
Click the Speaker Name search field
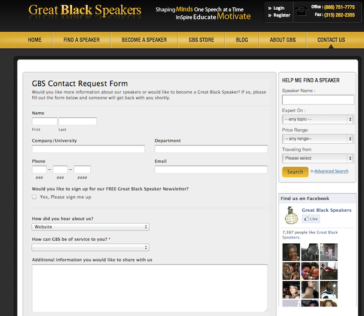point(318,99)
